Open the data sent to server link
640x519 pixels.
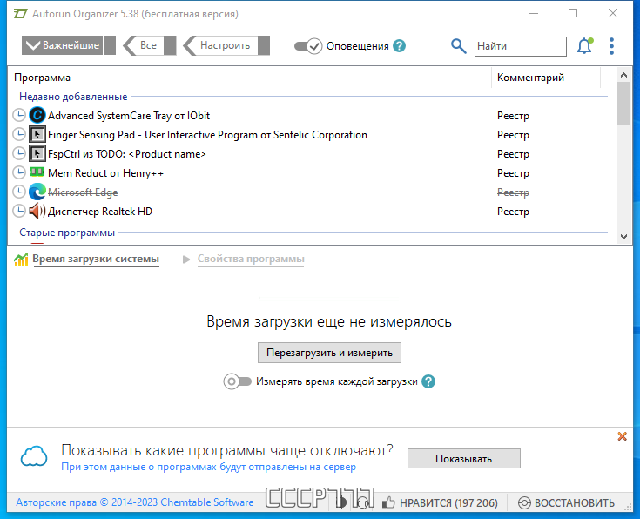pyautogui.click(x=209, y=467)
